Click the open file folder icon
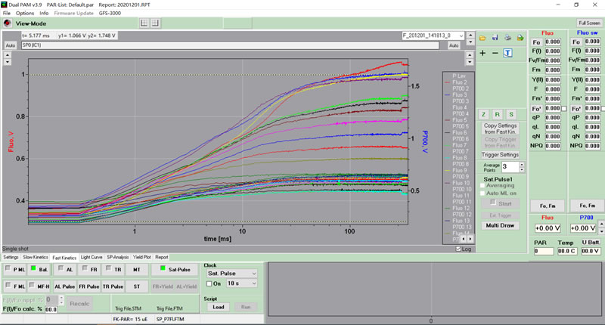The width and height of the screenshot is (605, 325). 482,37
